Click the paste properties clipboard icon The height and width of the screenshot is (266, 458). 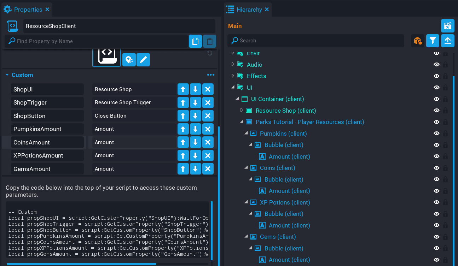pos(209,41)
